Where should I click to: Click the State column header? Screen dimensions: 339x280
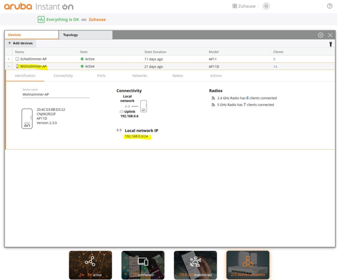(x=84, y=52)
